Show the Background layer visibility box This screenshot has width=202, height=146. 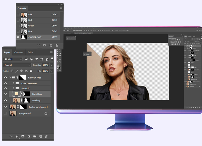[x=5, y=113]
